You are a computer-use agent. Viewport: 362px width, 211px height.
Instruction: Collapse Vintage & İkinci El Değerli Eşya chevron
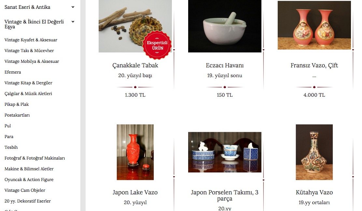(73, 22)
